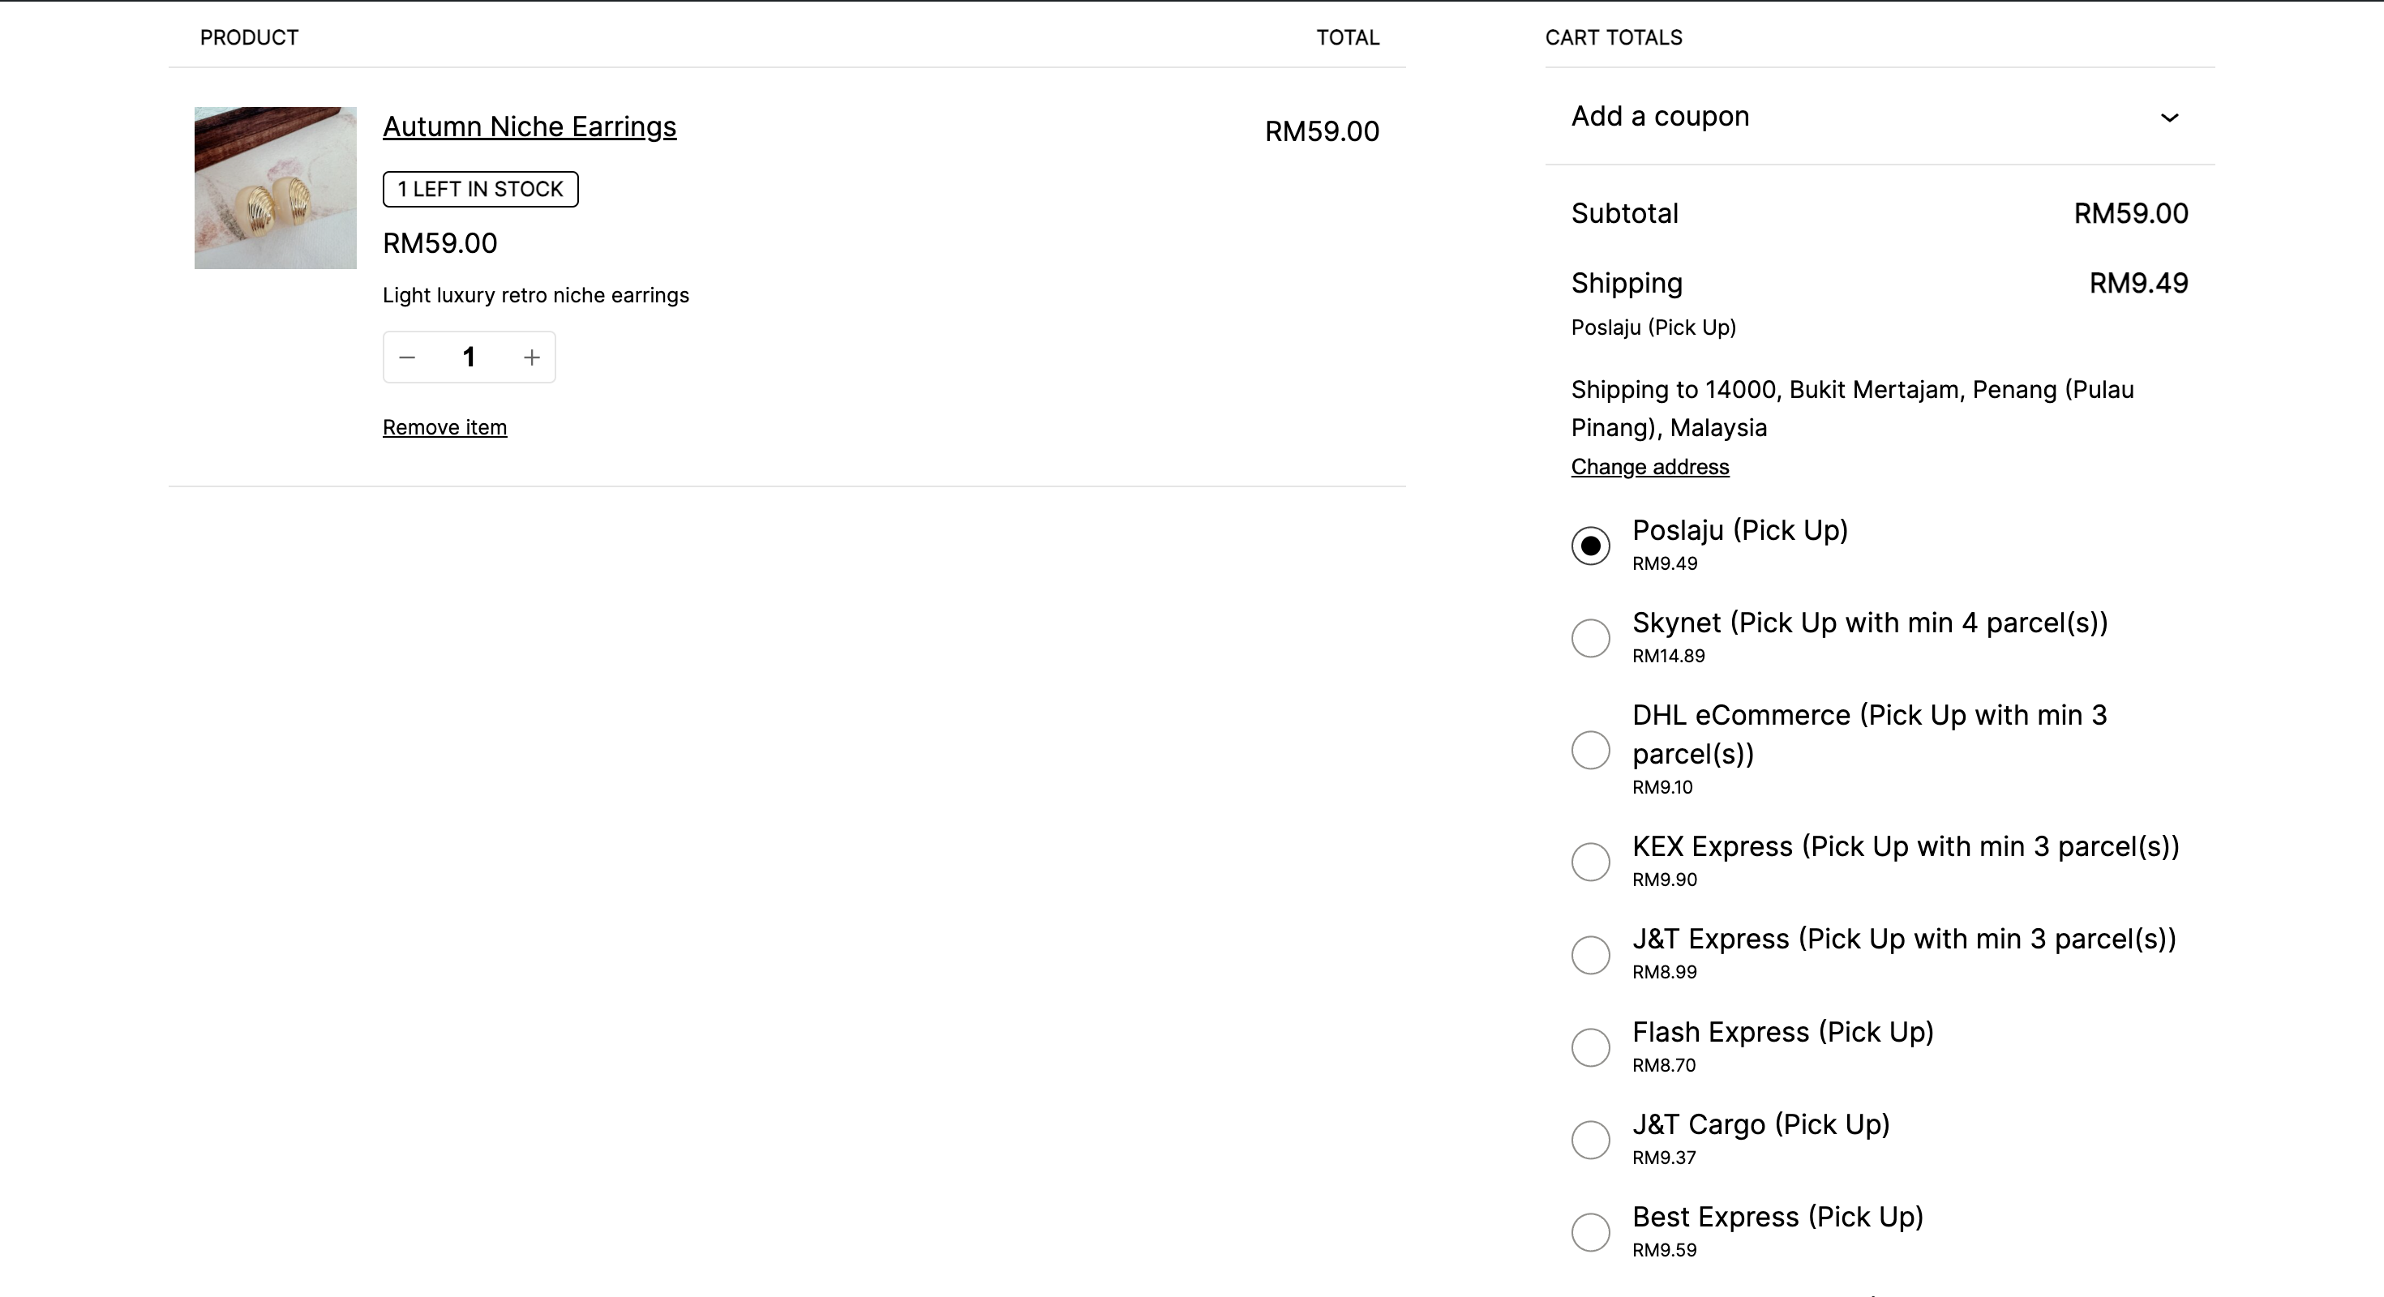Screen dimensions: 2384x1297
Task: Click Remove item link
Action: pos(444,427)
